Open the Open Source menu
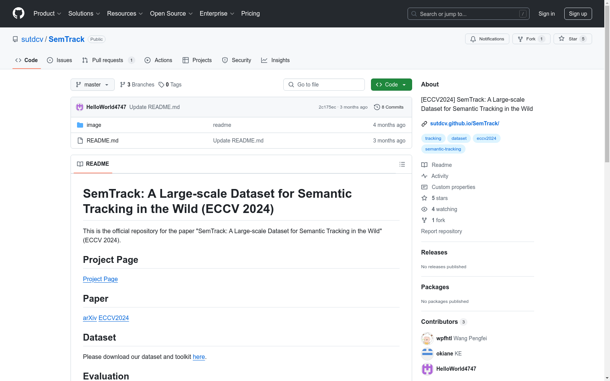Screen dimensions: 610x381 172,14
